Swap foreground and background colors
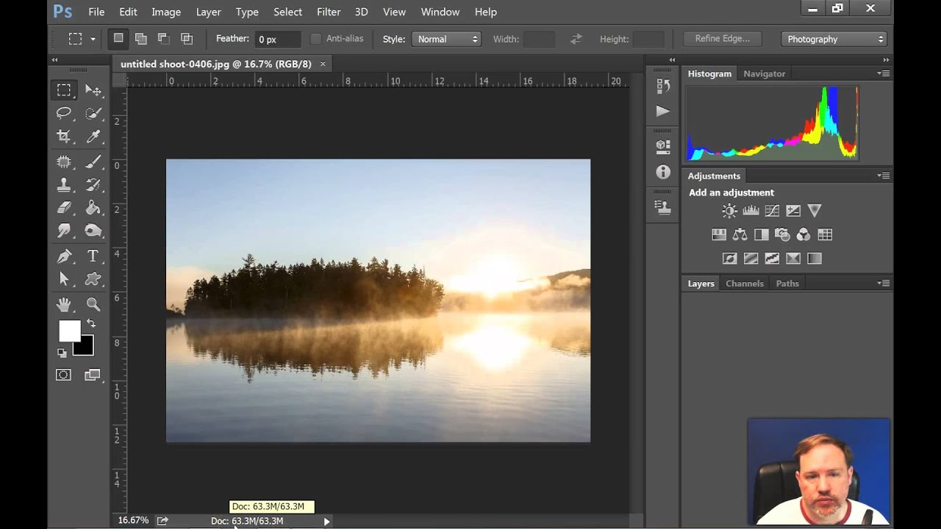 [91, 323]
